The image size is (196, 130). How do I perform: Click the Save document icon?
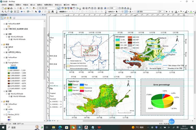[8, 8]
